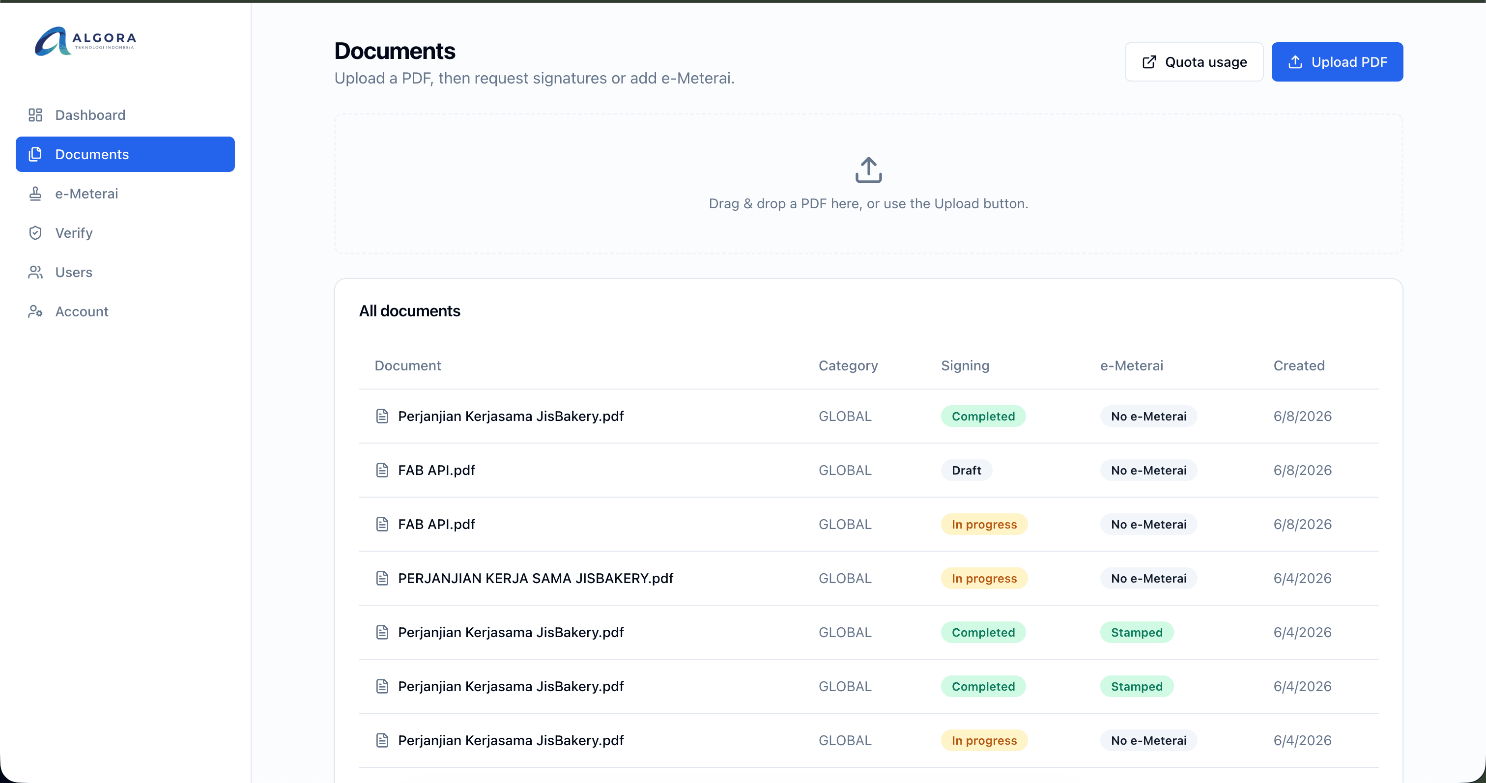Click the upload icon on Upload PDF

click(1295, 62)
